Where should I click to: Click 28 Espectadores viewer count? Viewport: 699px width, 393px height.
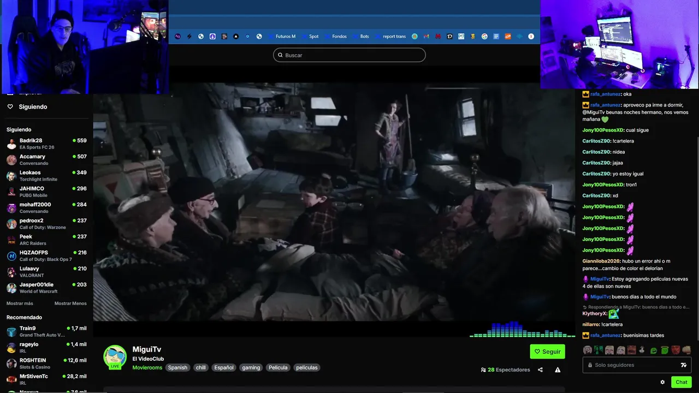coord(505,370)
